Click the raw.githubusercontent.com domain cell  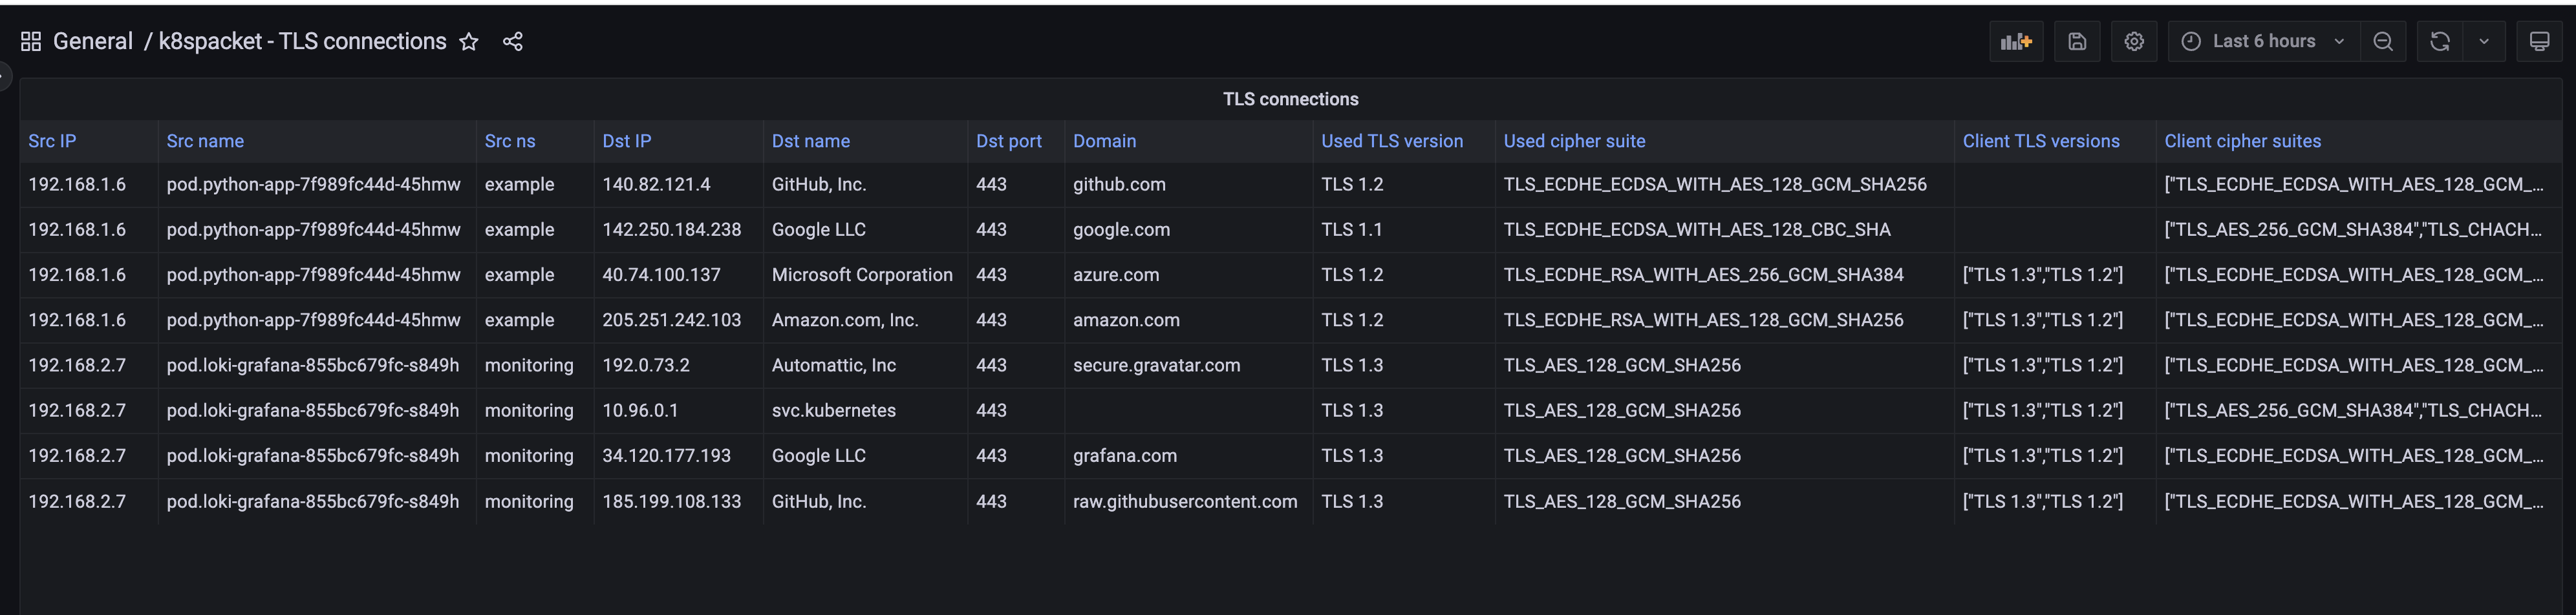pos(1188,501)
